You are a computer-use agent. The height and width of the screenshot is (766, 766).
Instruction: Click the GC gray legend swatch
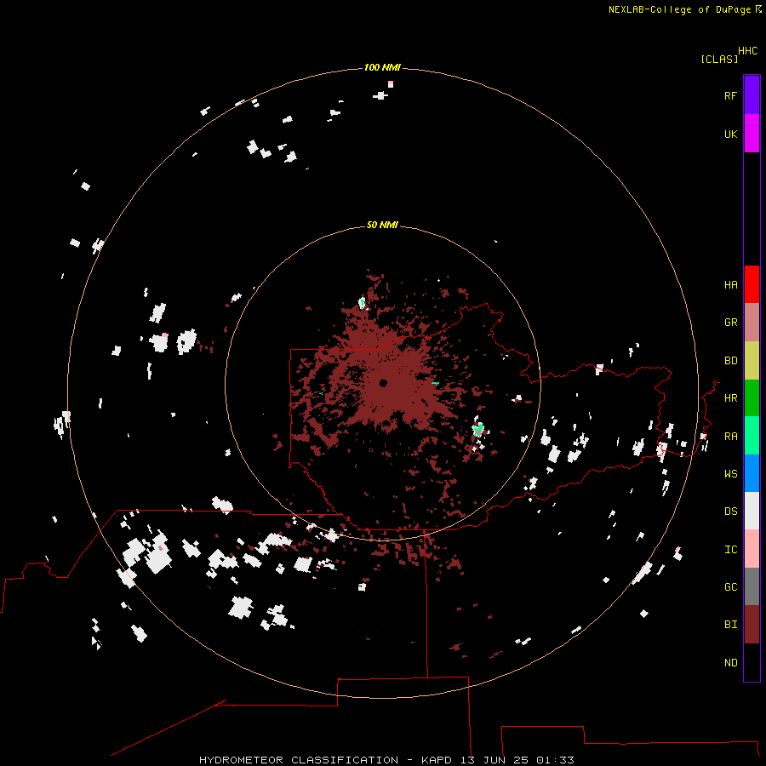(x=752, y=586)
